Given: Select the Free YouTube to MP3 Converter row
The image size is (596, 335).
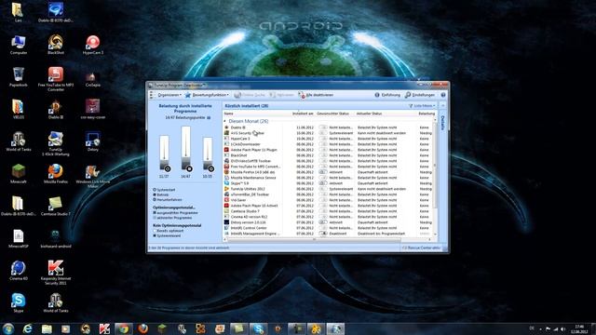Looking at the screenshot, I should click(x=328, y=167).
